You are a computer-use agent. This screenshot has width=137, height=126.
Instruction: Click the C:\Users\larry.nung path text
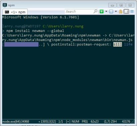(63, 26)
